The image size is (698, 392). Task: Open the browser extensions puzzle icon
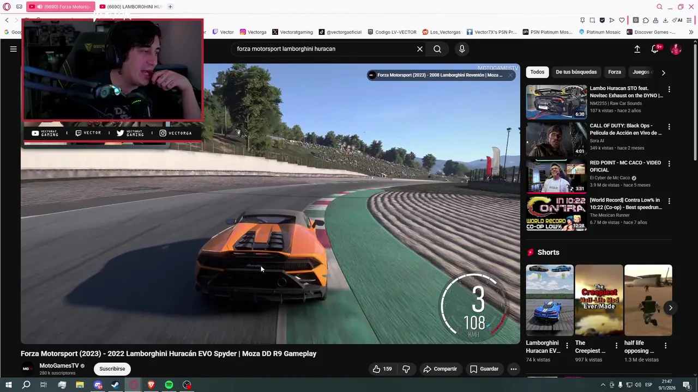[646, 20]
